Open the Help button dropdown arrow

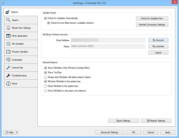[x=17, y=133]
